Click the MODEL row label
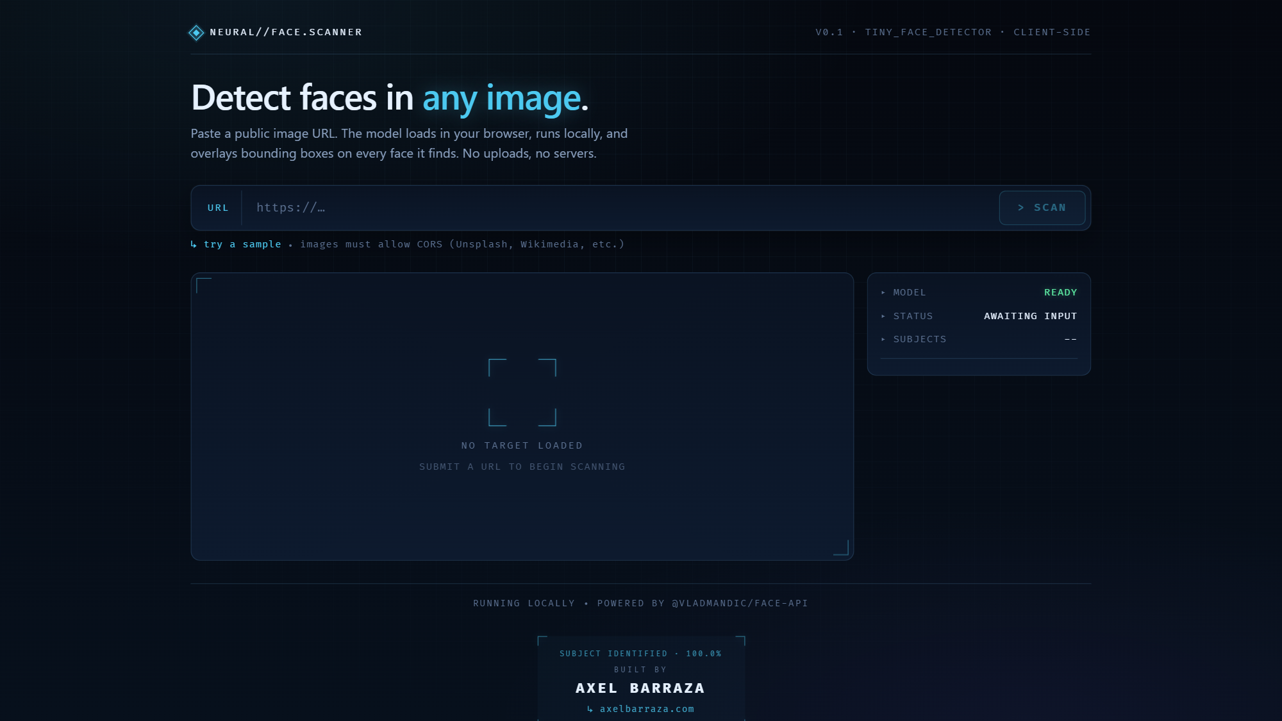This screenshot has width=1282, height=721. tap(909, 292)
